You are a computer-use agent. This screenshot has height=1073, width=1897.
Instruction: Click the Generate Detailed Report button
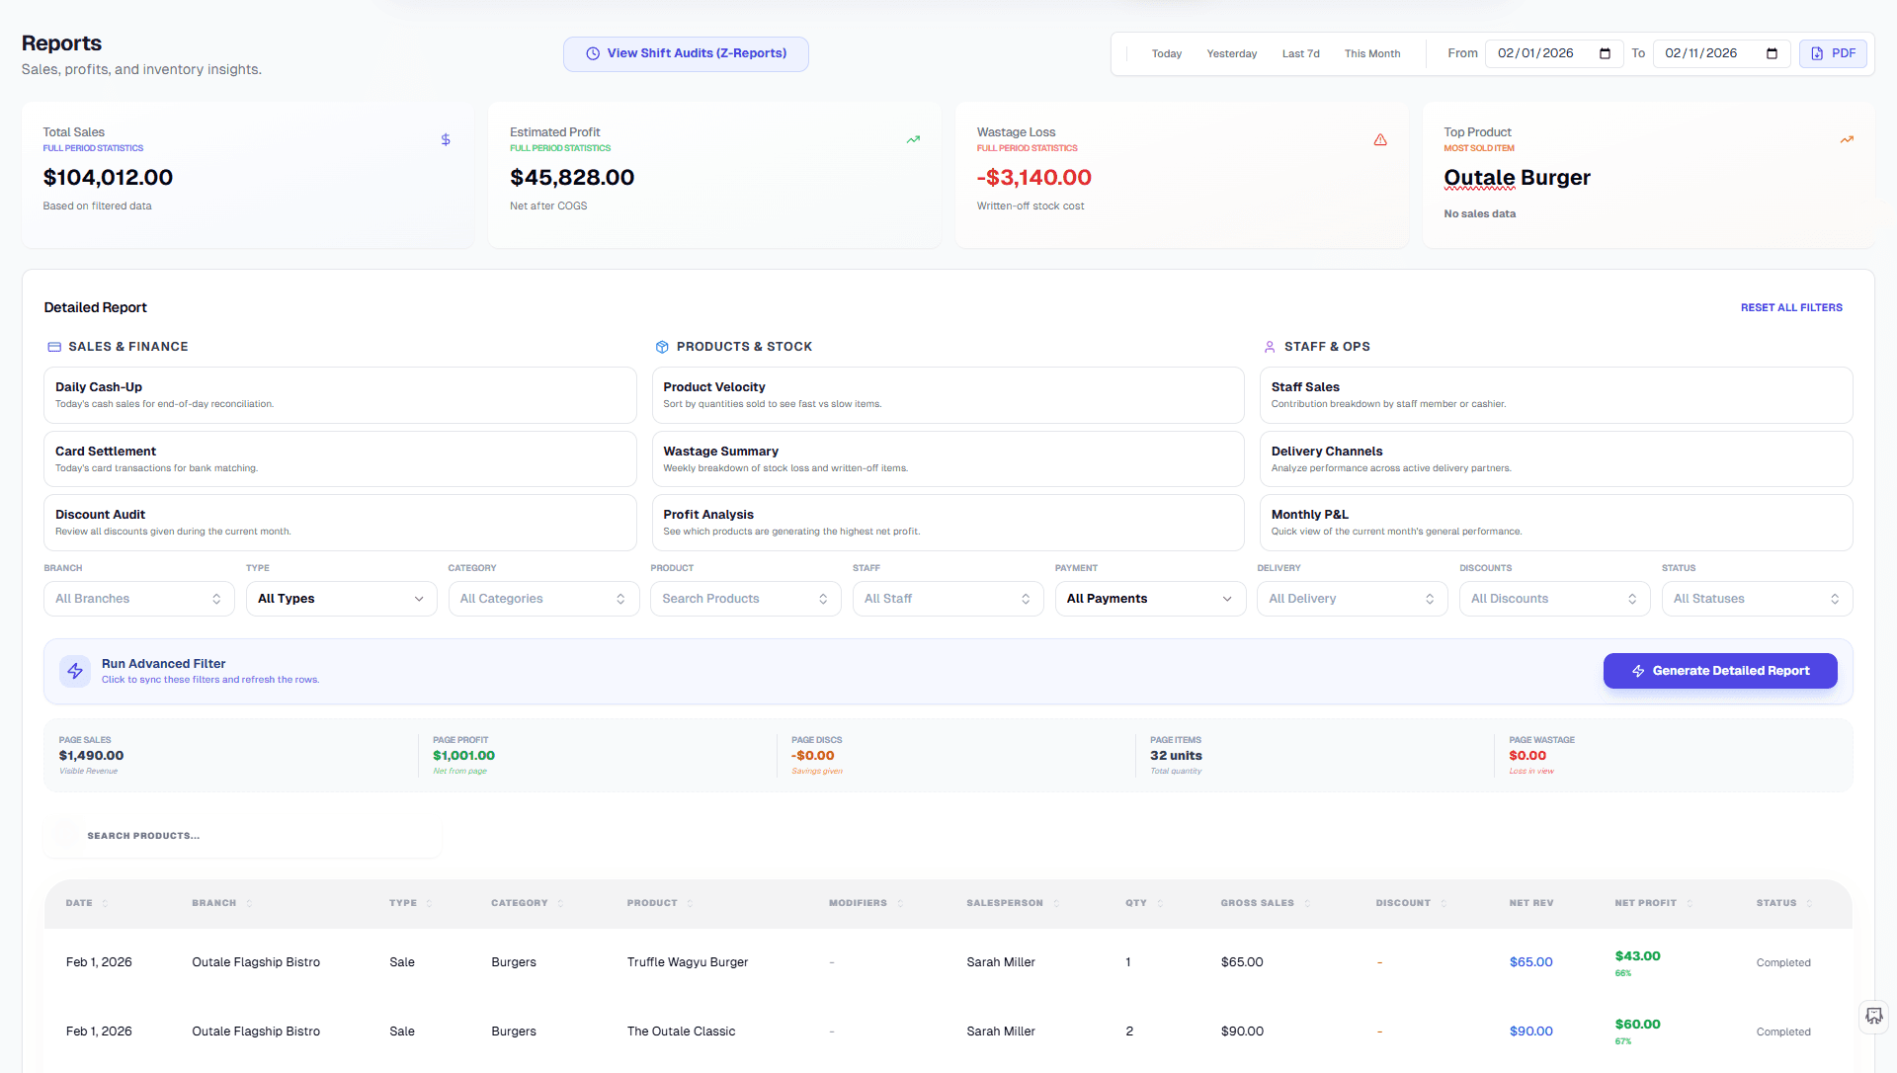(x=1719, y=671)
